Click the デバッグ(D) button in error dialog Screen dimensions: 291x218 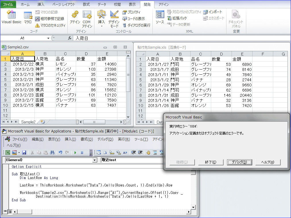point(239,162)
